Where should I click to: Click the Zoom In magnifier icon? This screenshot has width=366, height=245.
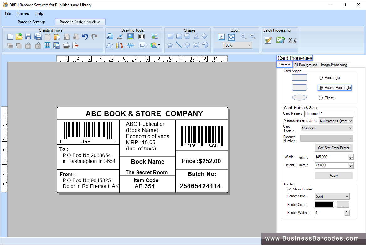(x=244, y=36)
